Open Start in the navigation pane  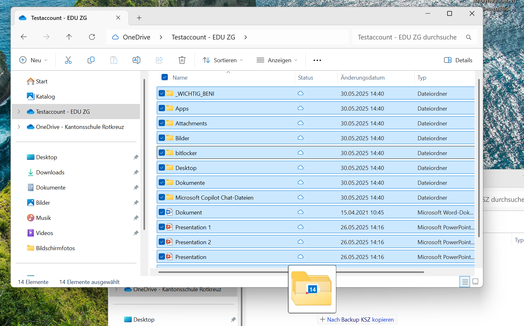[37, 81]
